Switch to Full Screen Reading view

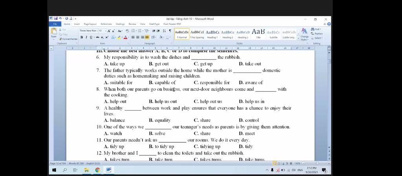(279, 163)
